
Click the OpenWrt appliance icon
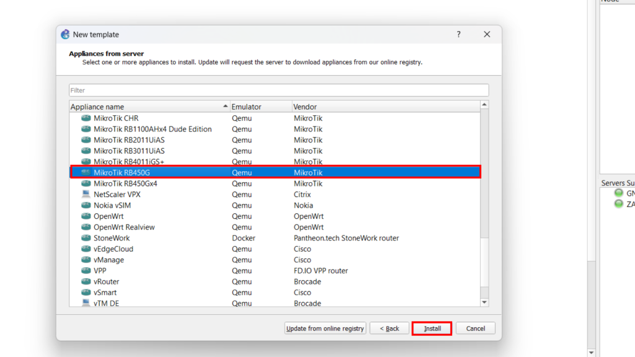(86, 216)
